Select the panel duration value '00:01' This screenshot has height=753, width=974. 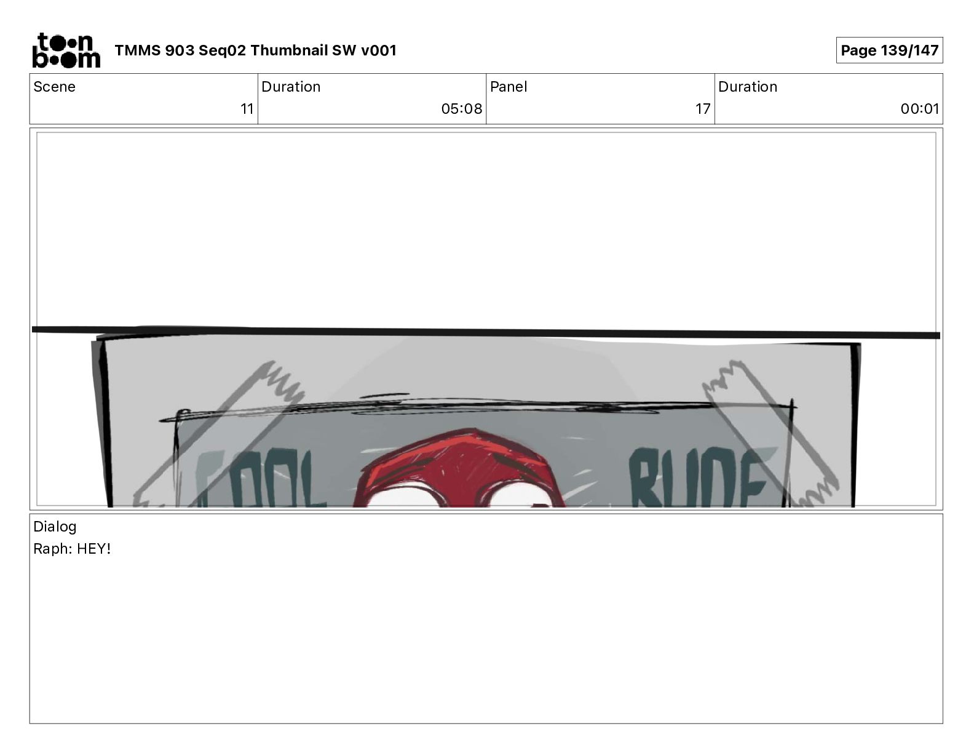point(920,109)
